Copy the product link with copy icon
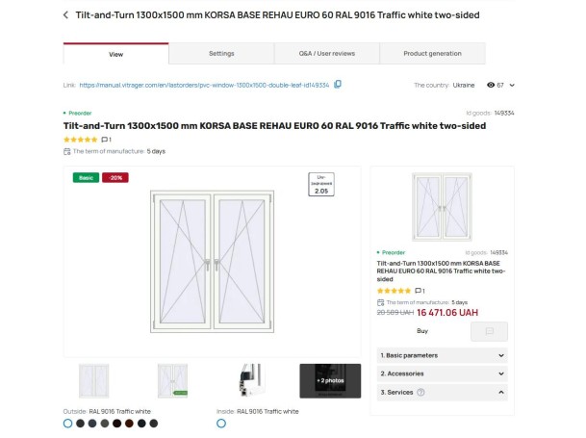 (338, 85)
